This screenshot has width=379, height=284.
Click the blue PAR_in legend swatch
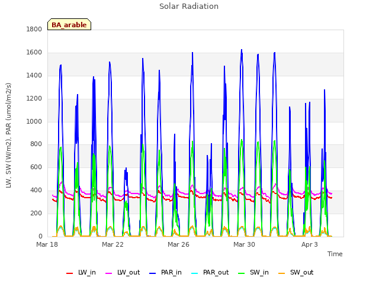click(x=153, y=273)
